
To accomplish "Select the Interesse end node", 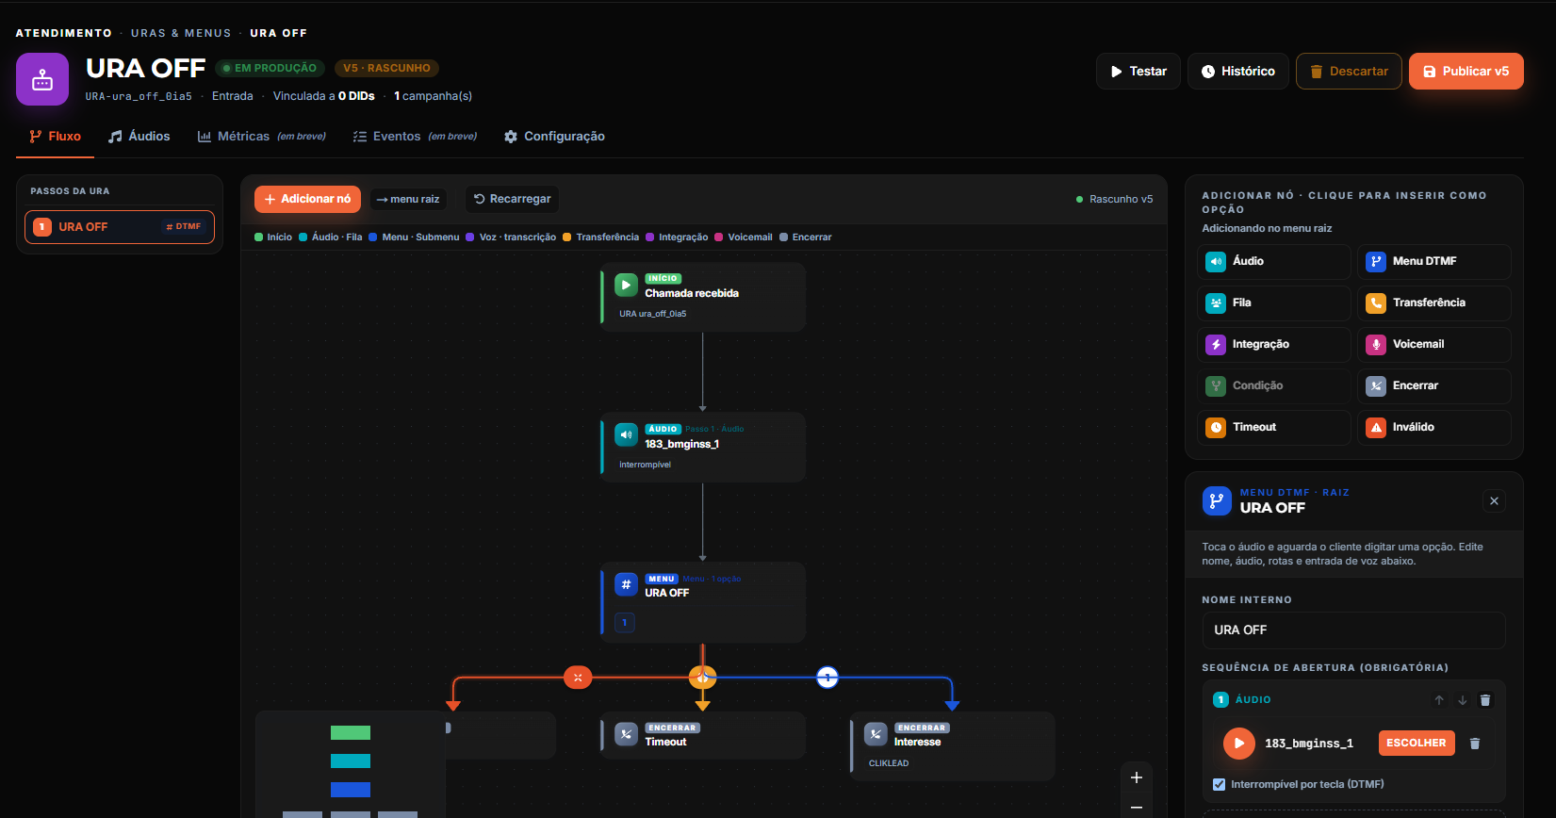I will tap(953, 746).
